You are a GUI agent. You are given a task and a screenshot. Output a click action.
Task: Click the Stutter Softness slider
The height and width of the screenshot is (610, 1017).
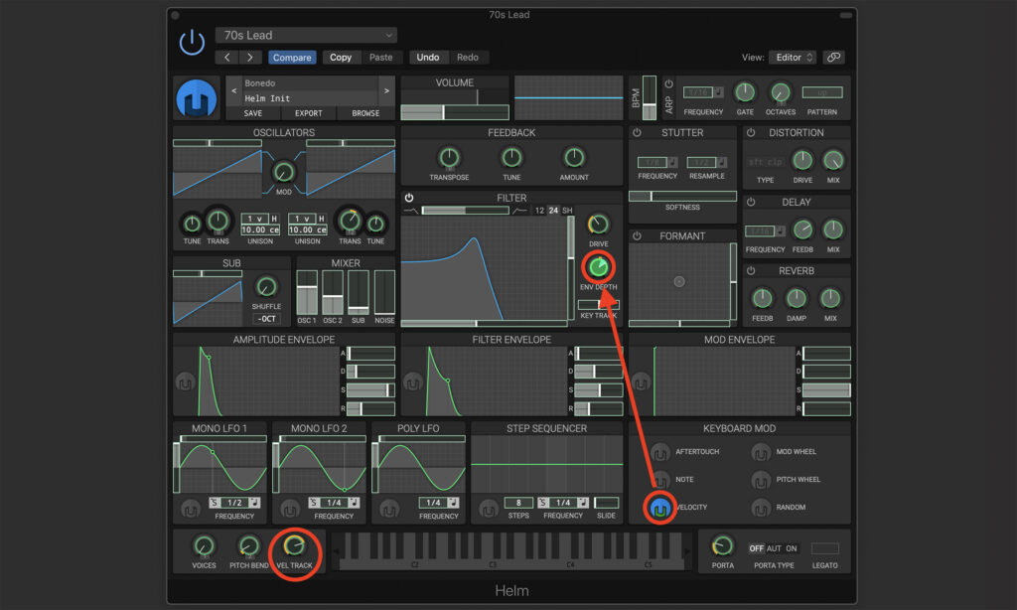pos(682,196)
